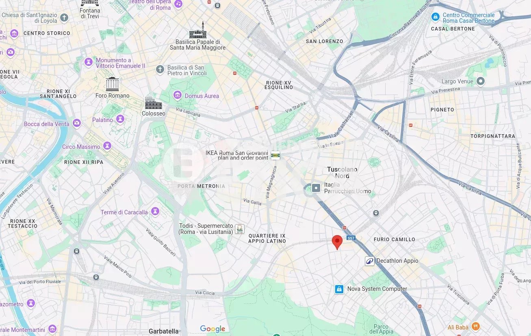Screen dimensions: 531x336
Task: Open the Domus Aurea attraction marker
Action: (x=177, y=96)
